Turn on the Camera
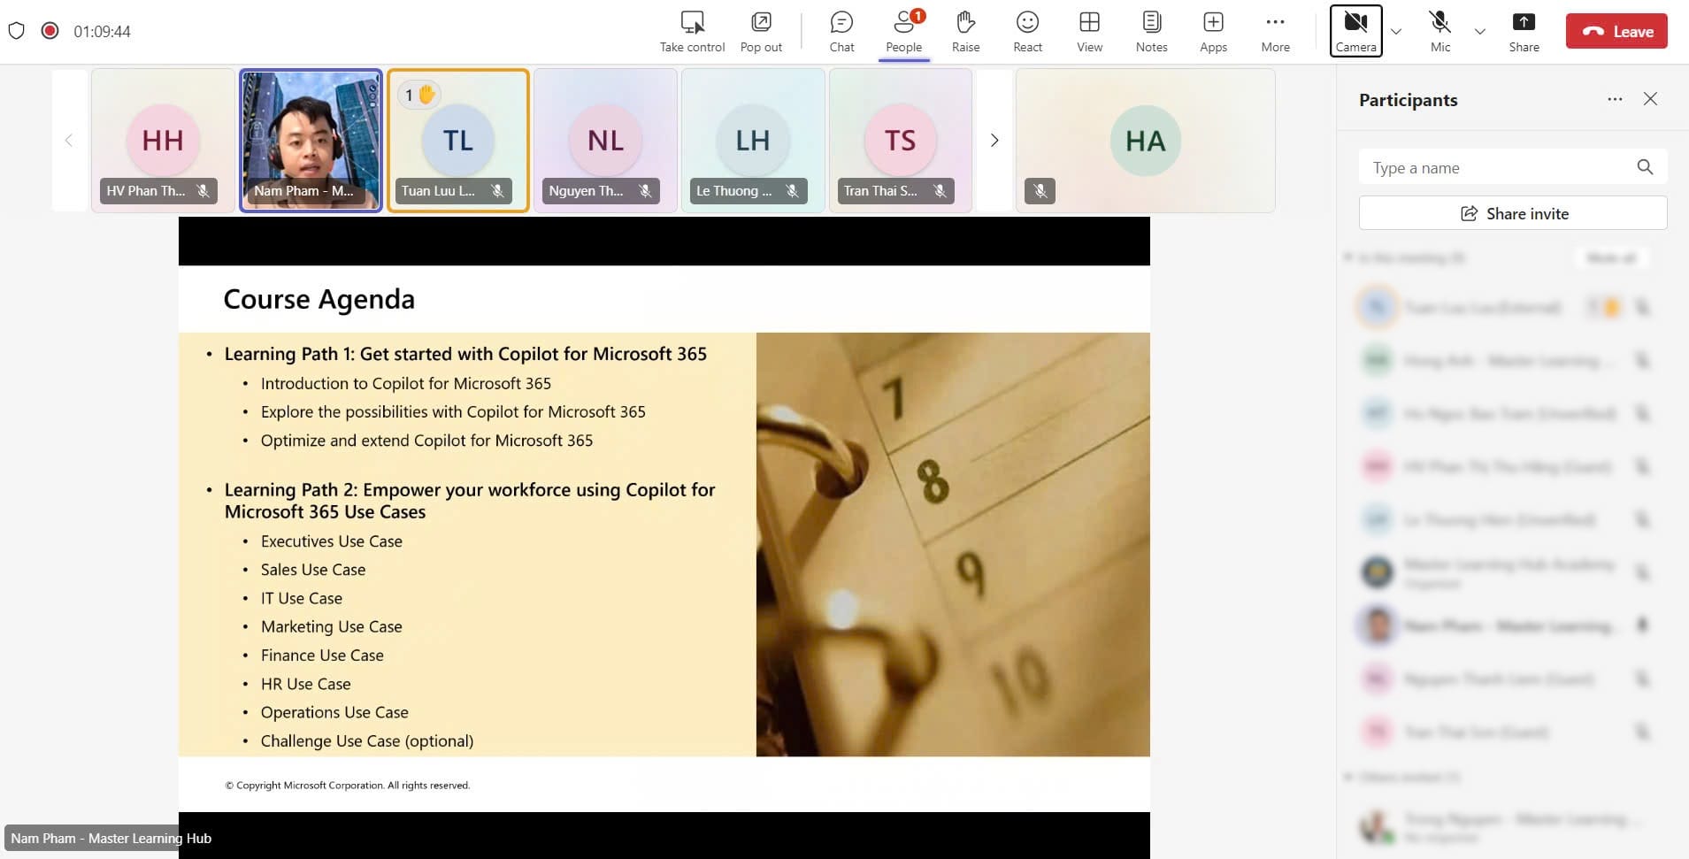This screenshot has width=1689, height=859. tap(1355, 31)
